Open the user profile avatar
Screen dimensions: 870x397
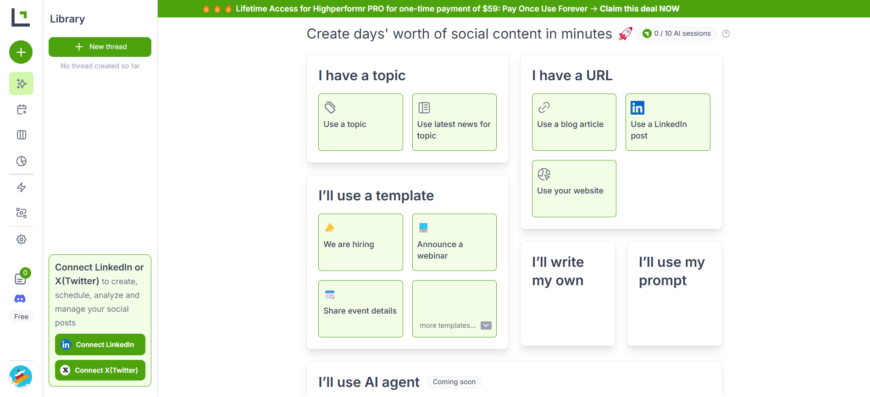click(21, 377)
